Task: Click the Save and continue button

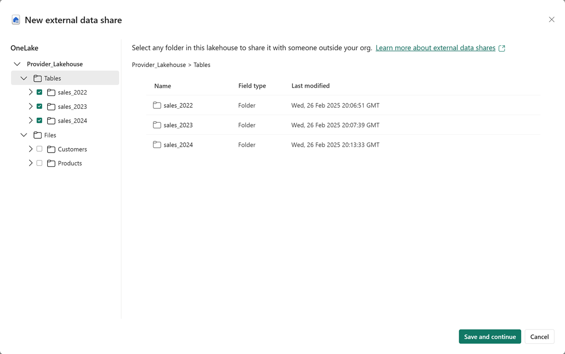Action: tap(490, 336)
